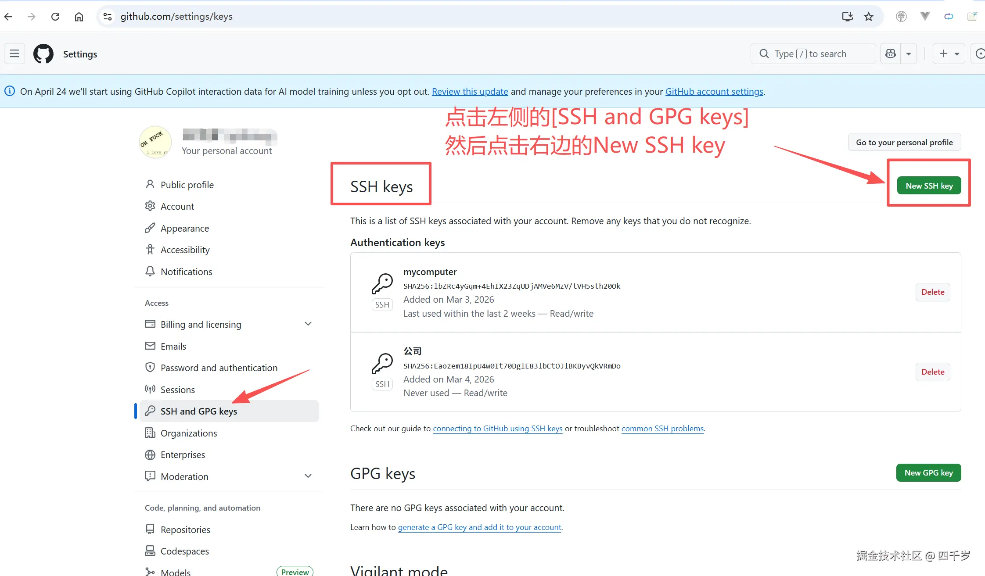The width and height of the screenshot is (985, 576).
Task: Click the browser home icon
Action: click(79, 16)
